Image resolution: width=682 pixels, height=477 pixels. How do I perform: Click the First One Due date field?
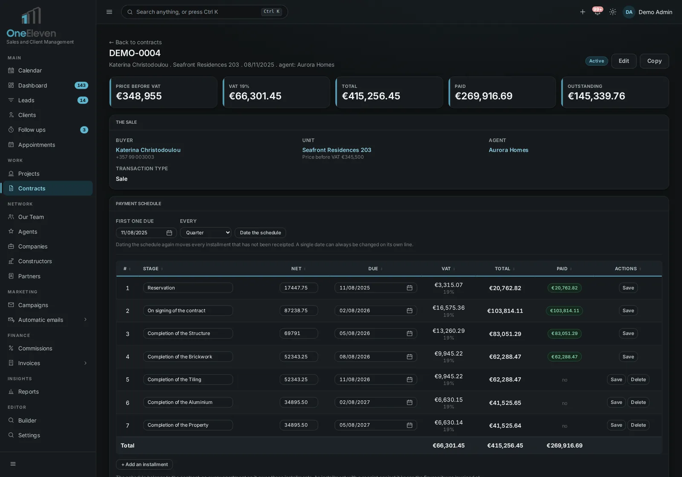click(x=146, y=233)
